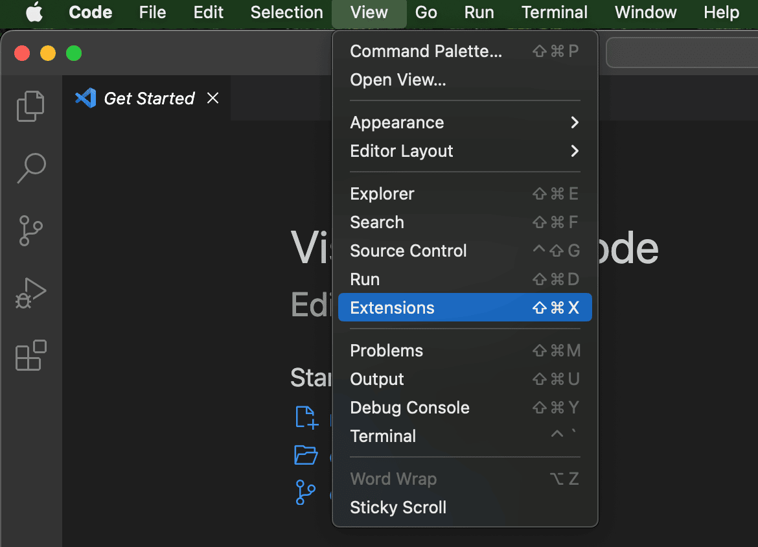Toggle Sticky Scroll in View menu
The width and height of the screenshot is (758, 547).
[x=398, y=507]
